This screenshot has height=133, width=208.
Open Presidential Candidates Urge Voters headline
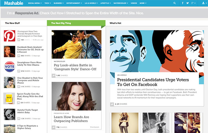click(x=153, y=82)
